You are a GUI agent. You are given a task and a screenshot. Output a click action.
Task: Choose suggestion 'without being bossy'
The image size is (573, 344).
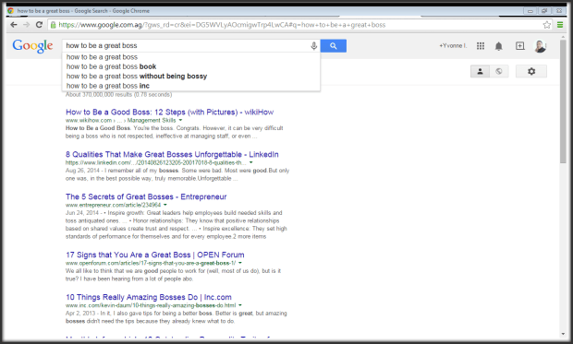click(191, 77)
